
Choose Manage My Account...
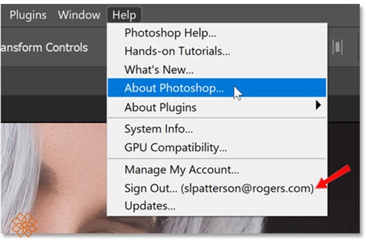pos(217,169)
